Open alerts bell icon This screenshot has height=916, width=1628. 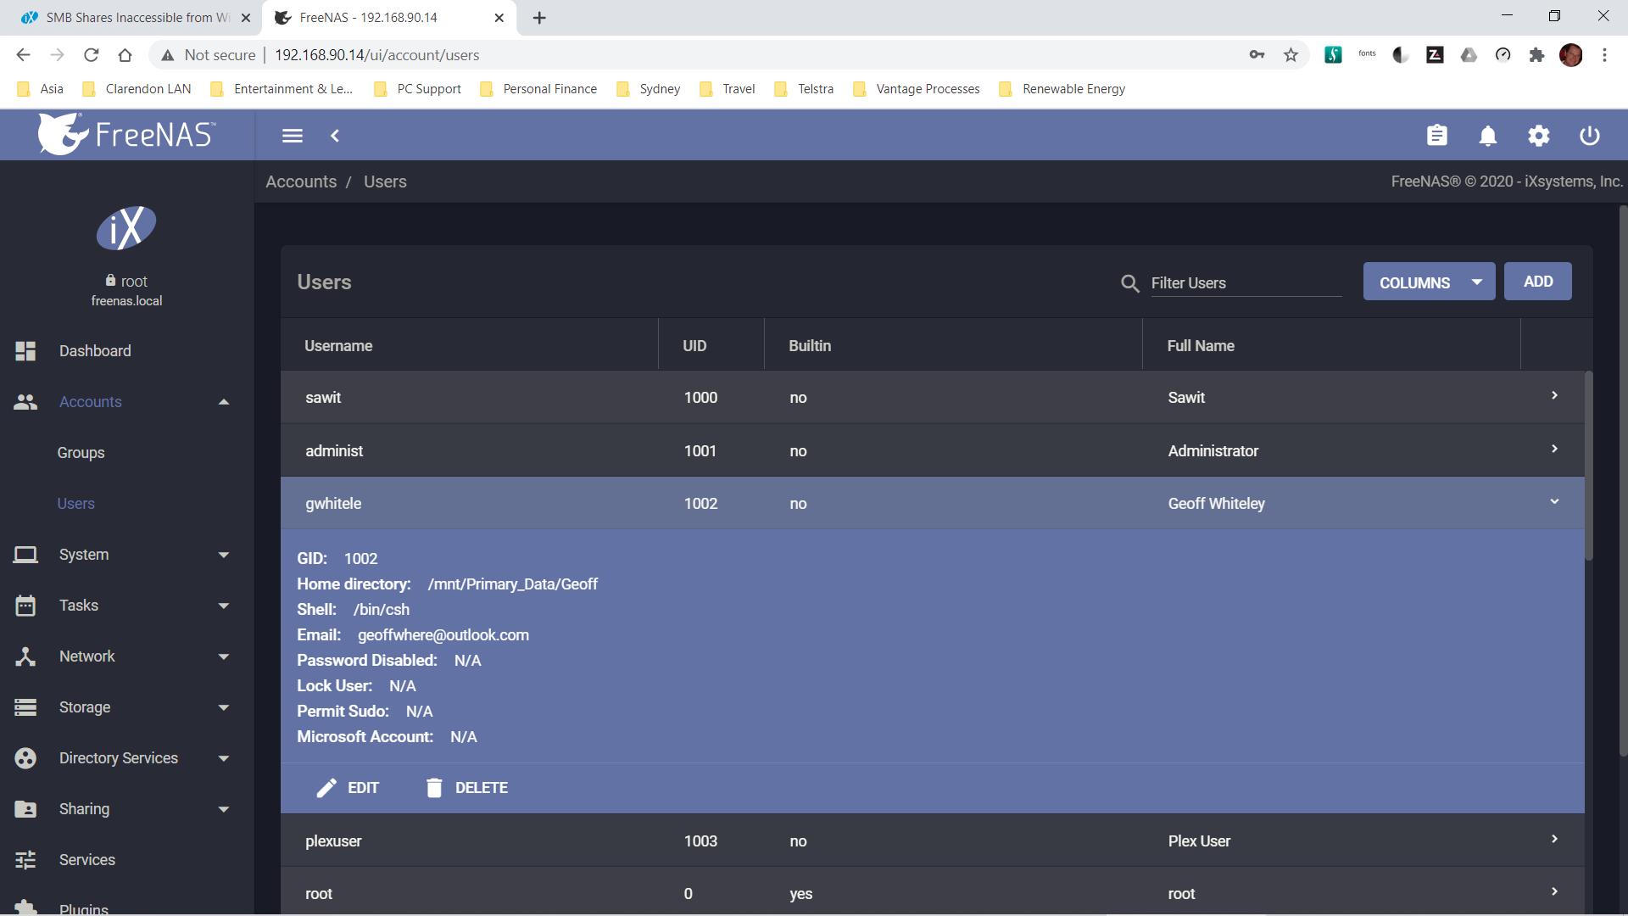(1488, 136)
